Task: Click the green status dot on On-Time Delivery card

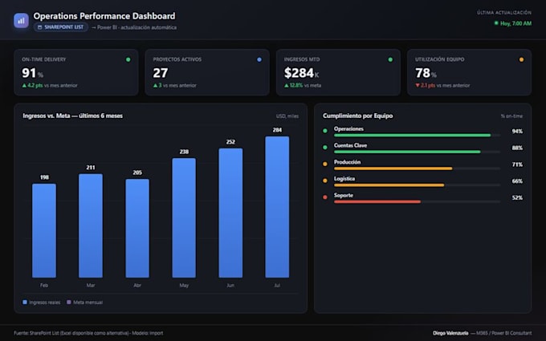Action: point(128,59)
